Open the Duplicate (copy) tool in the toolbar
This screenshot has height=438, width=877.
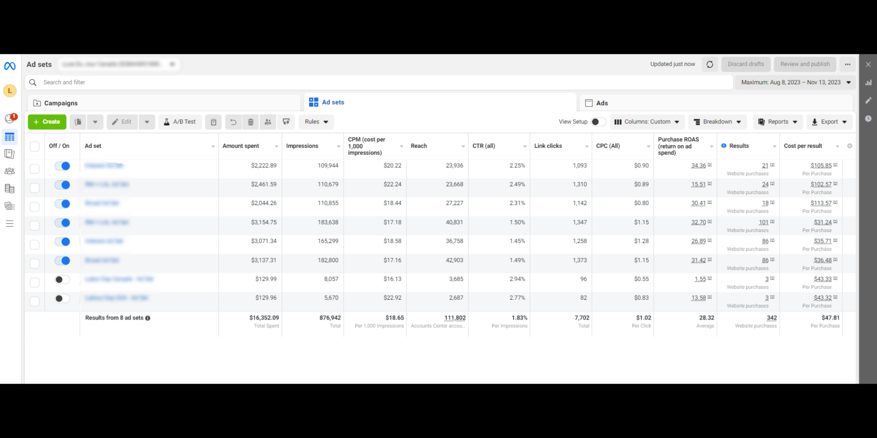click(x=78, y=122)
